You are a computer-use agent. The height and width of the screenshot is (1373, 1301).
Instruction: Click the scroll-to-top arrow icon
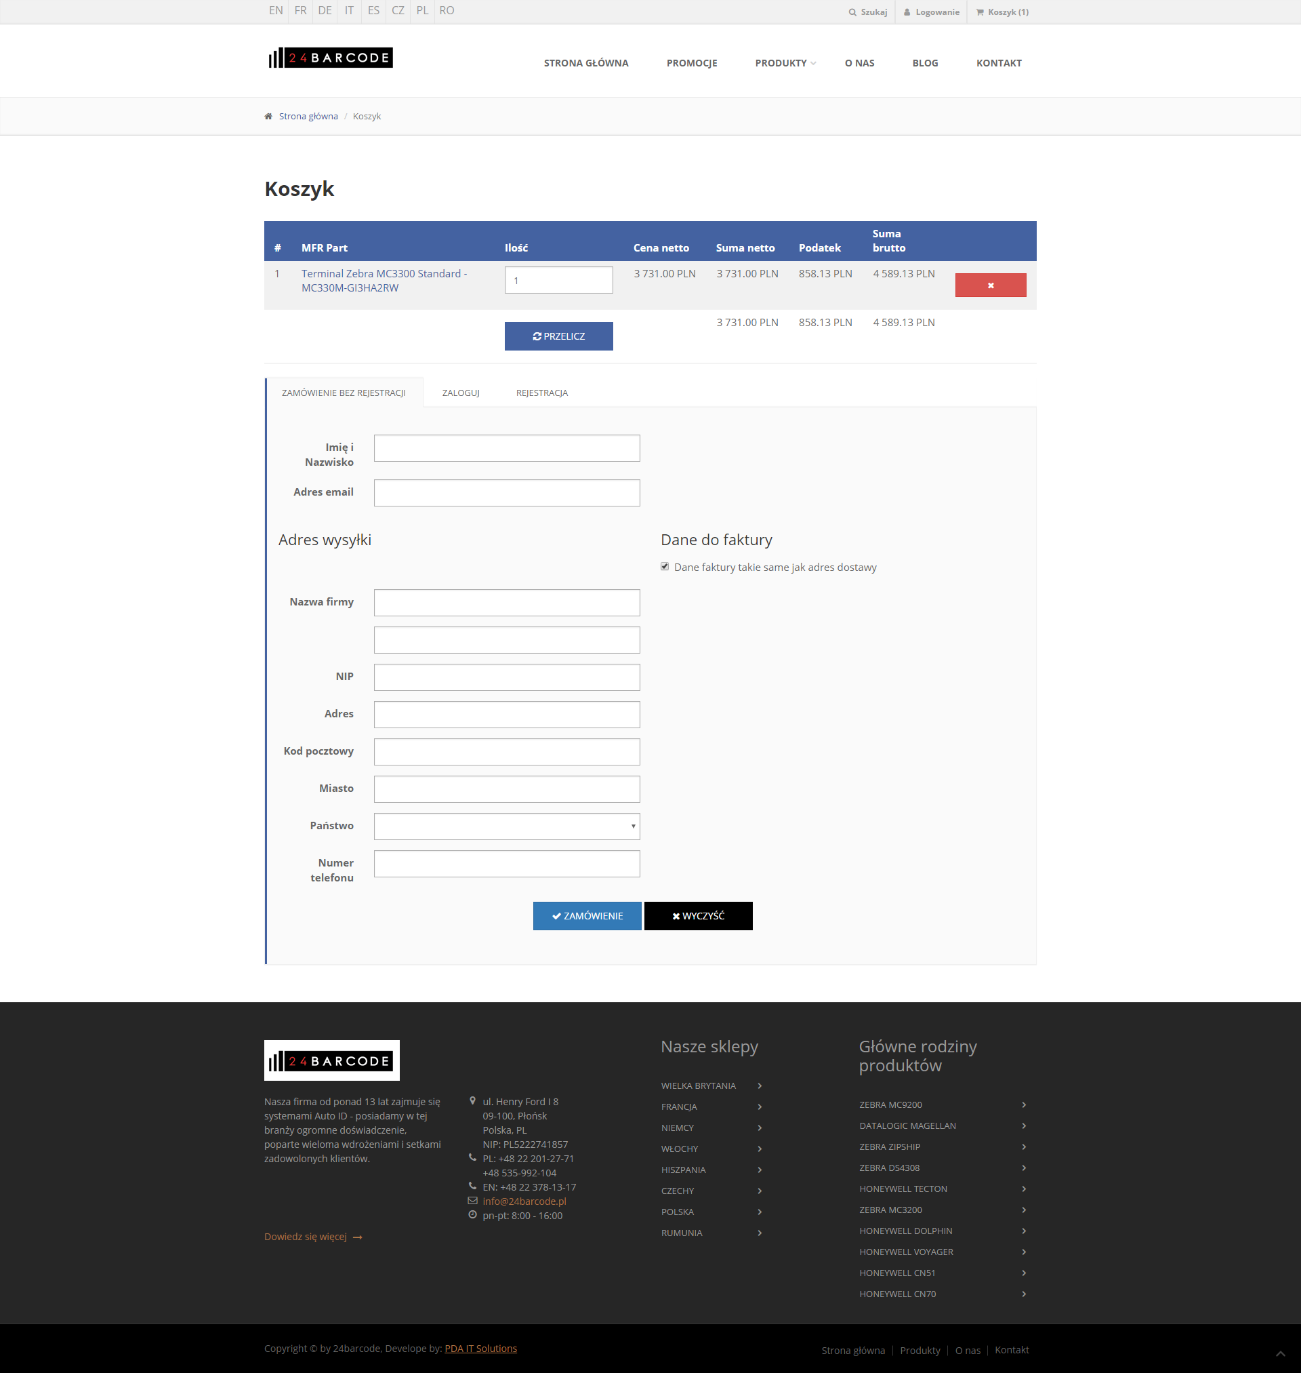pyautogui.click(x=1279, y=1353)
